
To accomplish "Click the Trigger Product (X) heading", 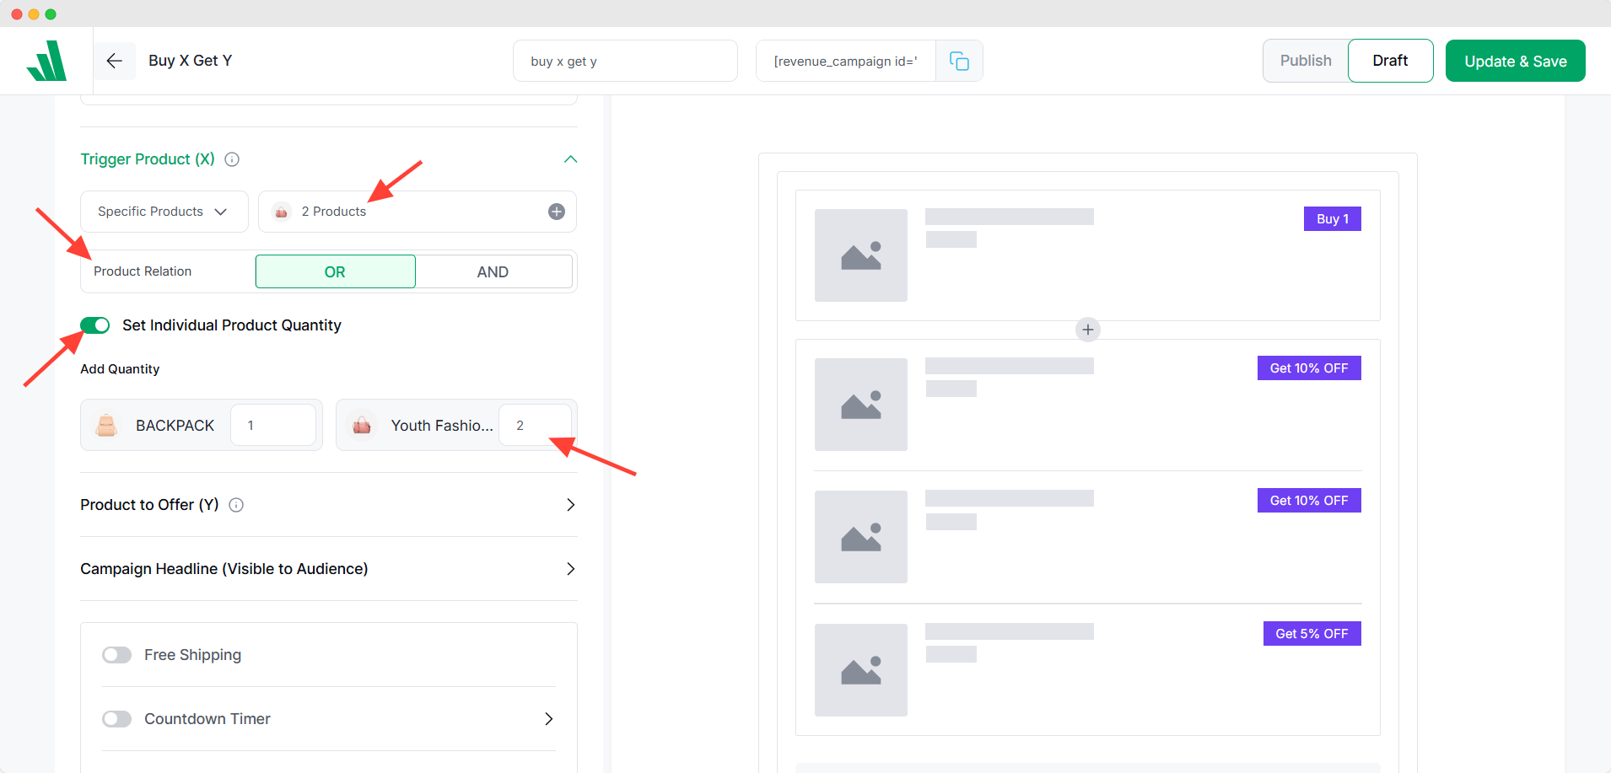I will pos(148,159).
